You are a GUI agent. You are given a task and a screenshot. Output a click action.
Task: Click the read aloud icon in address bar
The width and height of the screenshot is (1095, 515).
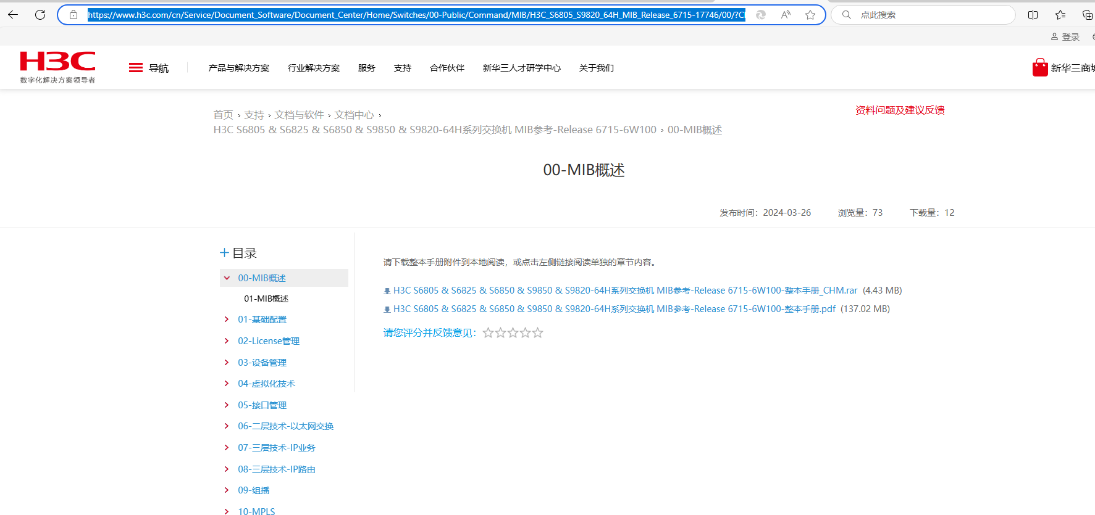coord(786,15)
